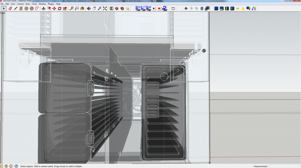Select the Eraser tool
The height and width of the screenshot is (168, 301).
click(10, 9)
